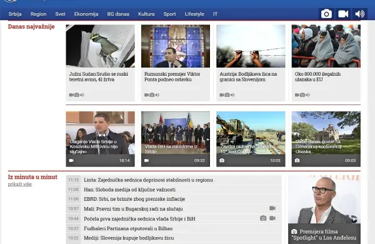Open the Kultura section

146,14
